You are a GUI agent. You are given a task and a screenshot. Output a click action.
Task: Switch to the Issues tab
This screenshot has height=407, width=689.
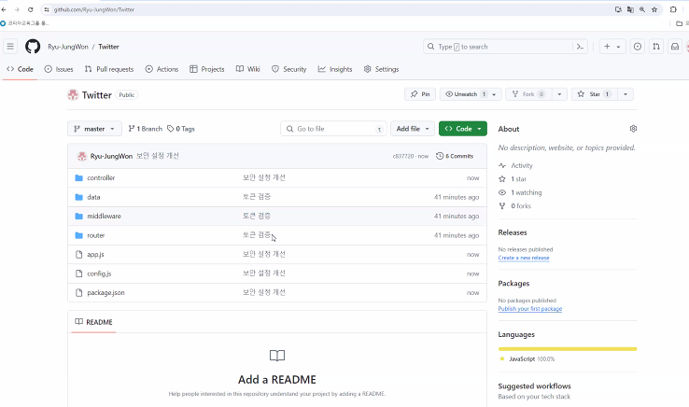click(59, 69)
